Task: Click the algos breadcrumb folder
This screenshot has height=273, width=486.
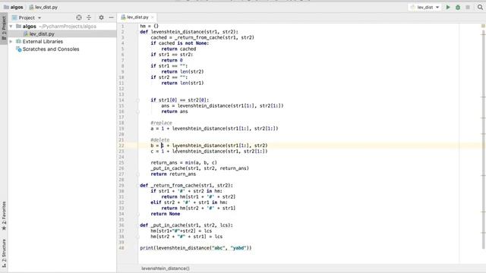Action: [14, 7]
